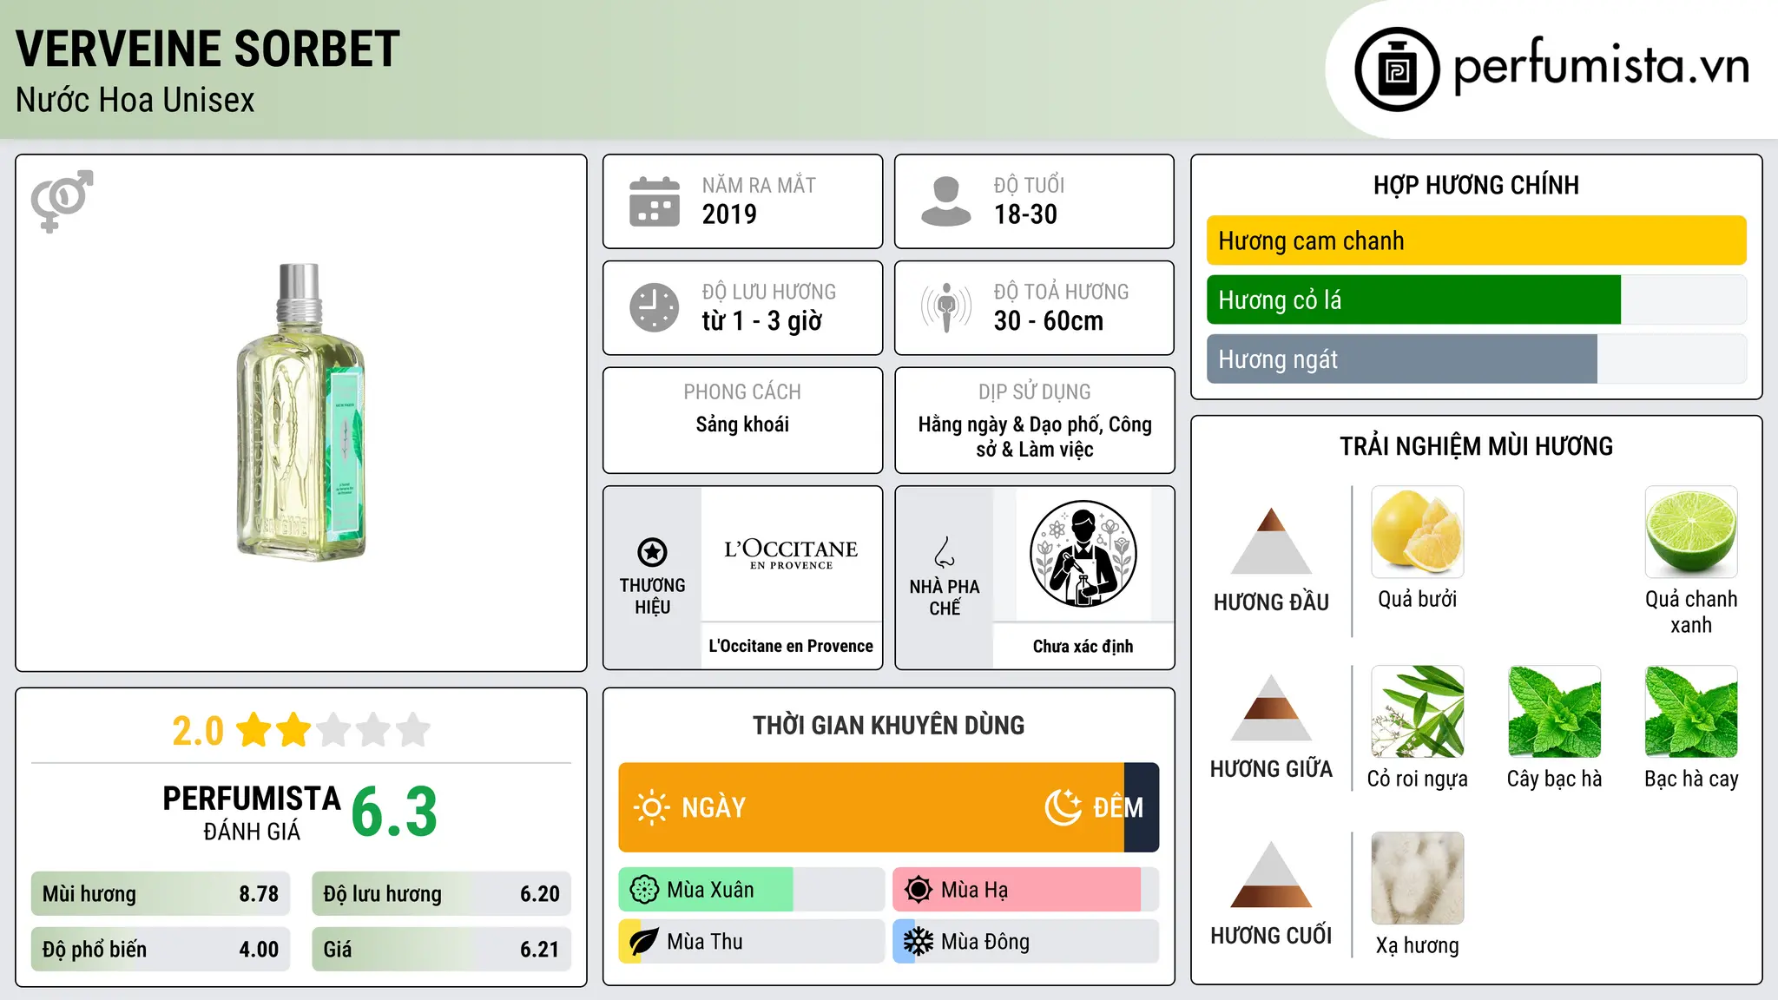
Task: Click the 2.0 star rating number
Action: pos(198,731)
